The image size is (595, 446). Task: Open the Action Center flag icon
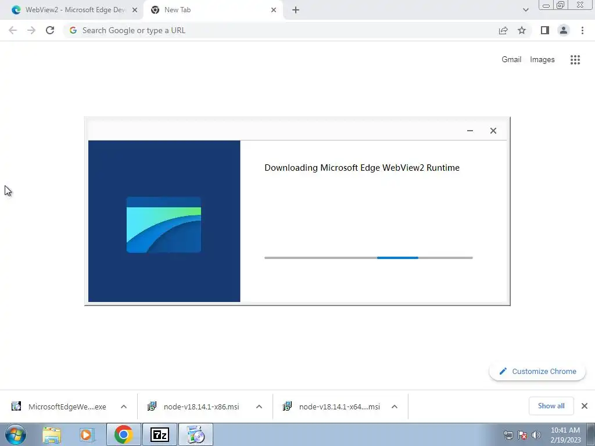(x=522, y=435)
